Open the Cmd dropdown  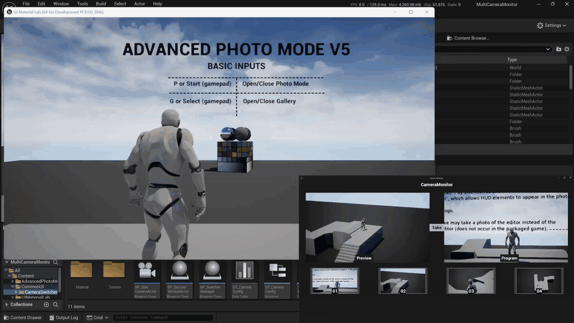97,318
